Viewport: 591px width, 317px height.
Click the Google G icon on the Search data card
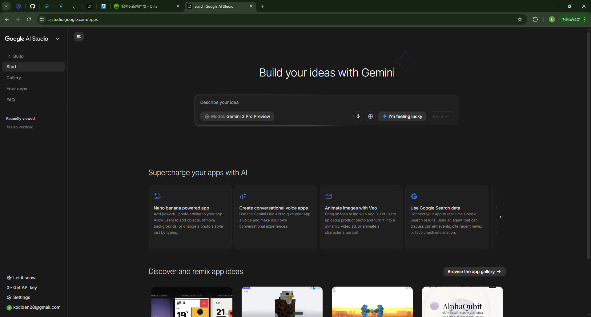click(x=414, y=196)
